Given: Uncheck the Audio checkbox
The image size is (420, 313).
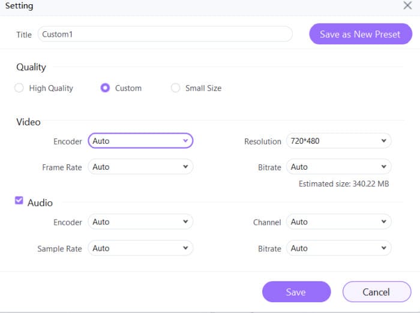Looking at the screenshot, I should [x=19, y=200].
